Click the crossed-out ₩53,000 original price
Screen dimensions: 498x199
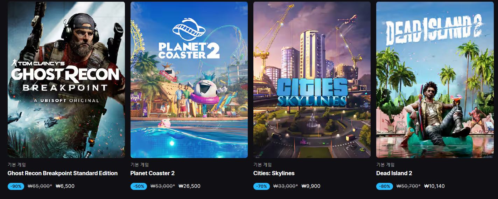pos(162,186)
